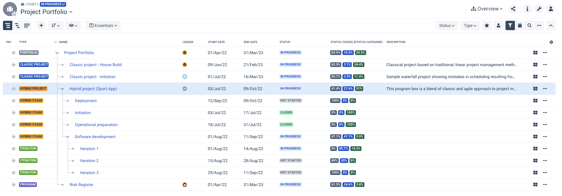Click the home icon in breadcrumb
This screenshot has width=562, height=196.
coord(22,4)
